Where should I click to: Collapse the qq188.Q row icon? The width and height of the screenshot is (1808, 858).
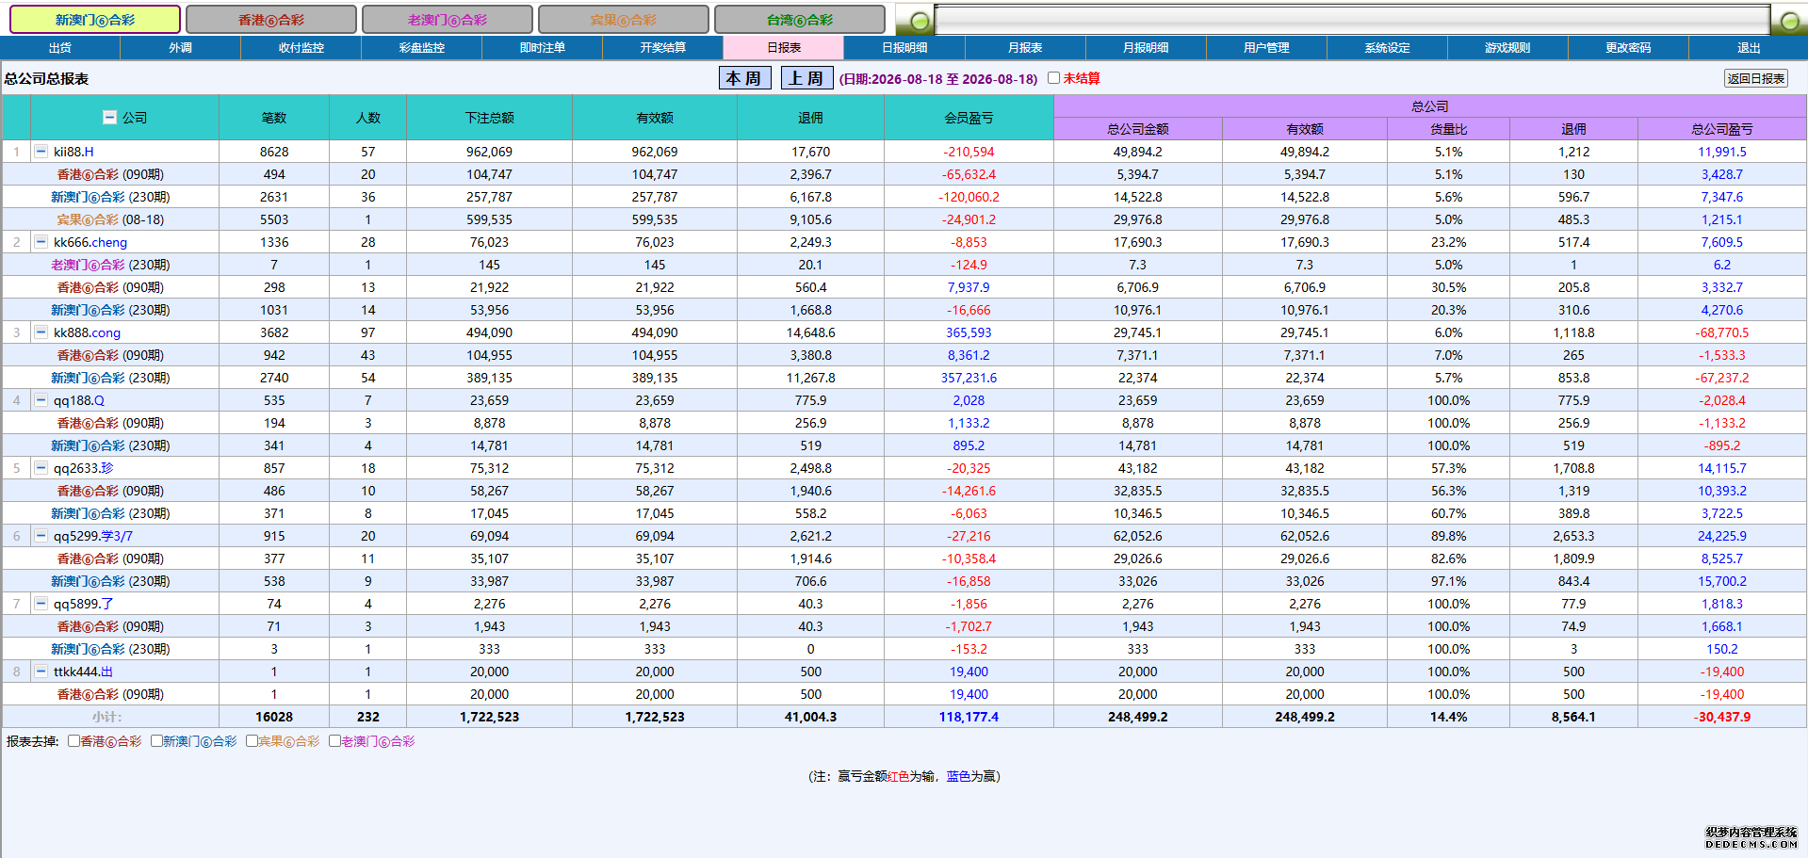coord(41,399)
